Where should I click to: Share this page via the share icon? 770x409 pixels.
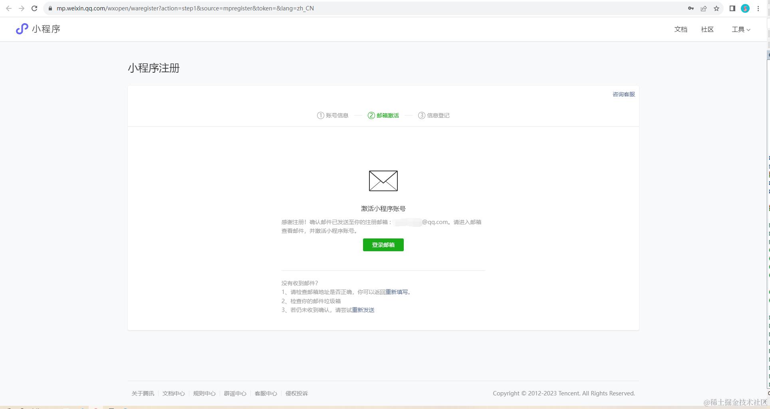704,8
